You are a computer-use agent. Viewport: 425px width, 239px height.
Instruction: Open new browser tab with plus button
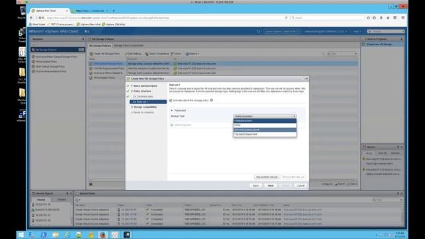pos(114,11)
